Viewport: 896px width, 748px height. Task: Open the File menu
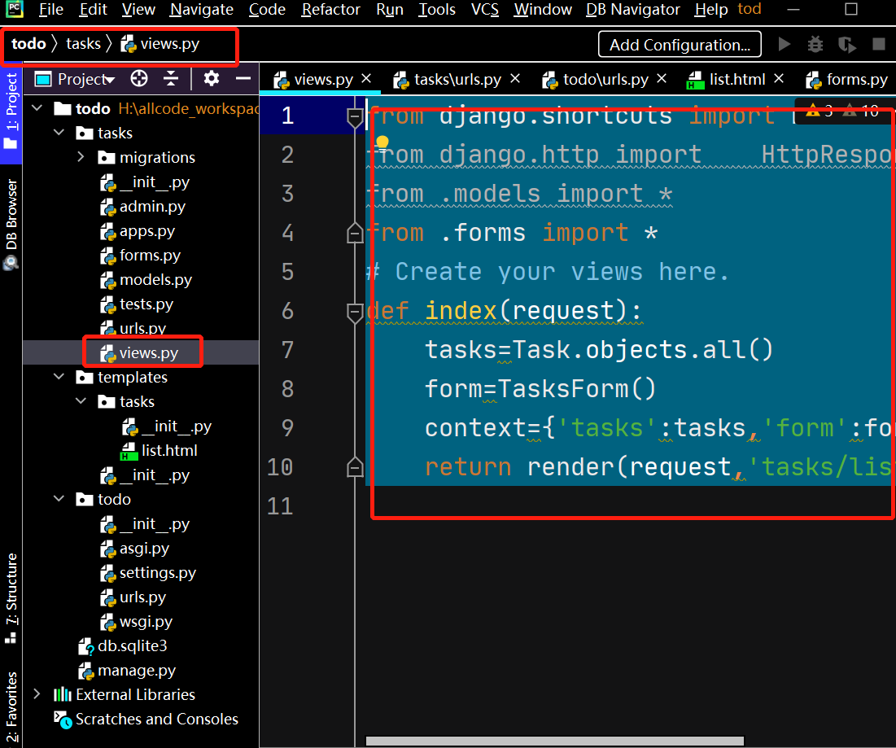point(50,9)
